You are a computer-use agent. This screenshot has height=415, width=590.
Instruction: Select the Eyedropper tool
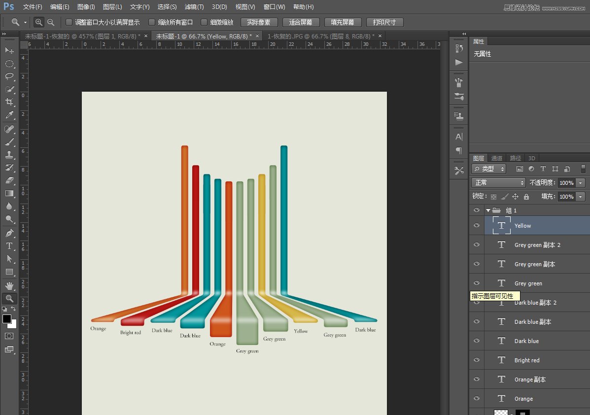pos(9,115)
